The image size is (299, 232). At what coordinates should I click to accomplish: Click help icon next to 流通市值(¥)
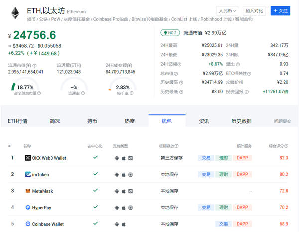34,66
